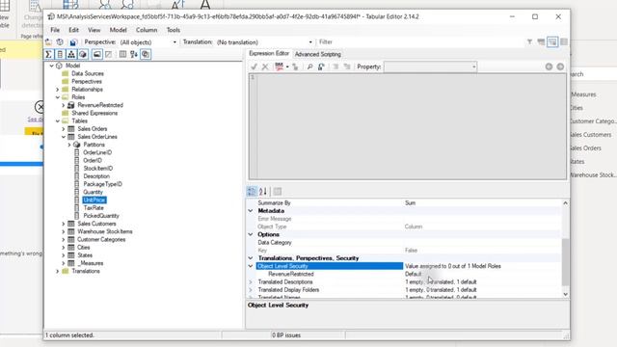Click the Open model file icon
Screen dimensions: 617x347
(48, 42)
